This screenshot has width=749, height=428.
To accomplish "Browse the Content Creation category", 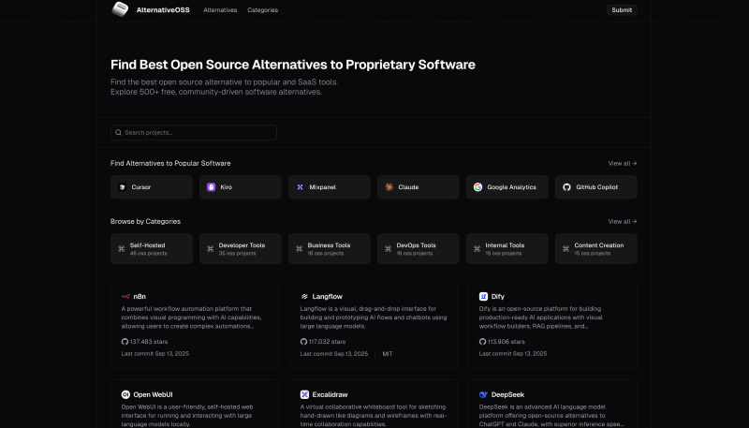I will pyautogui.click(x=596, y=249).
